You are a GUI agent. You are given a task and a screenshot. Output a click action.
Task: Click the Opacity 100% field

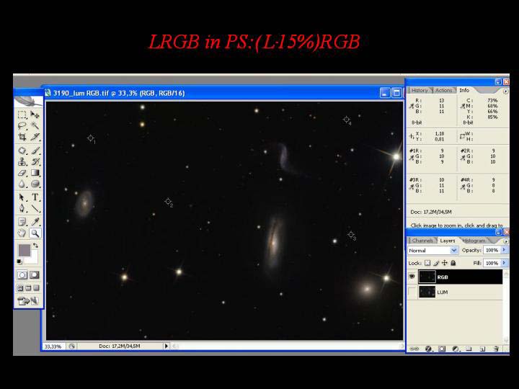[492, 250]
